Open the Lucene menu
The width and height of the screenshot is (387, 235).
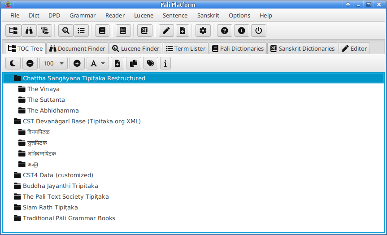(143, 15)
